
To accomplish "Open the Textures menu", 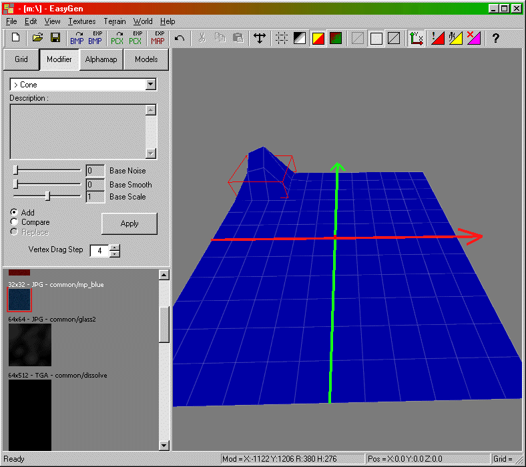I will 81,21.
